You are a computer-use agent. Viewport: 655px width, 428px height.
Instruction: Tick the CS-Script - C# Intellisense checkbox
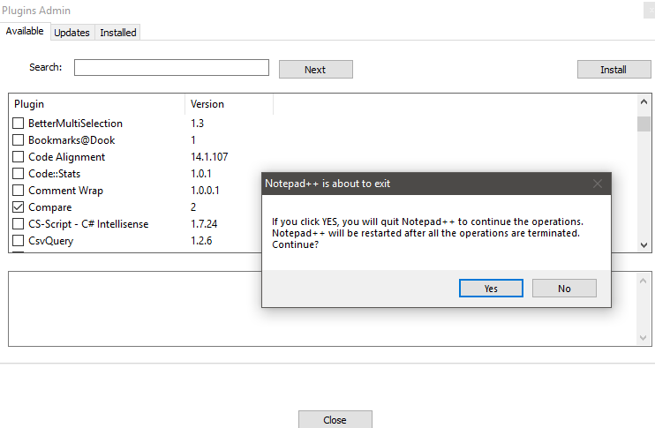pos(18,224)
